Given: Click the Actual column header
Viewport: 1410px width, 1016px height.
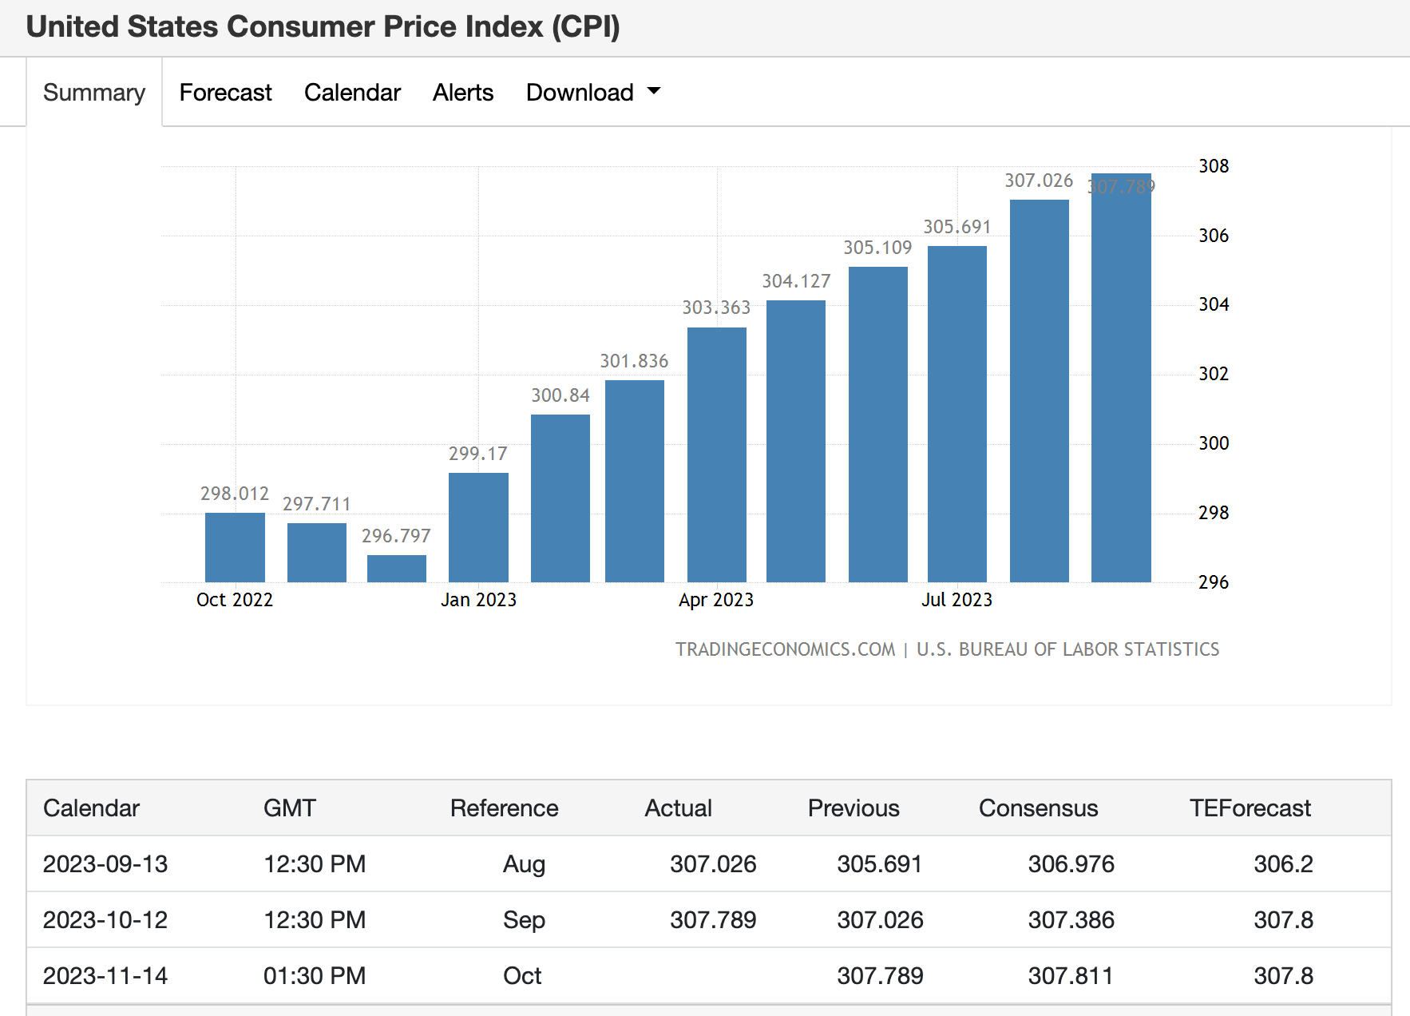Looking at the screenshot, I should tap(678, 808).
